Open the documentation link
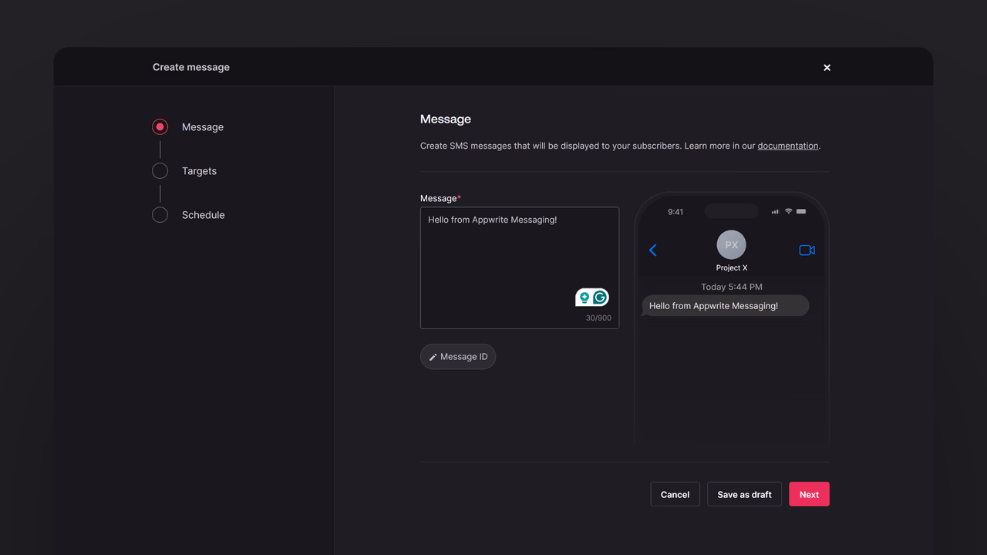987x555 pixels. click(788, 146)
